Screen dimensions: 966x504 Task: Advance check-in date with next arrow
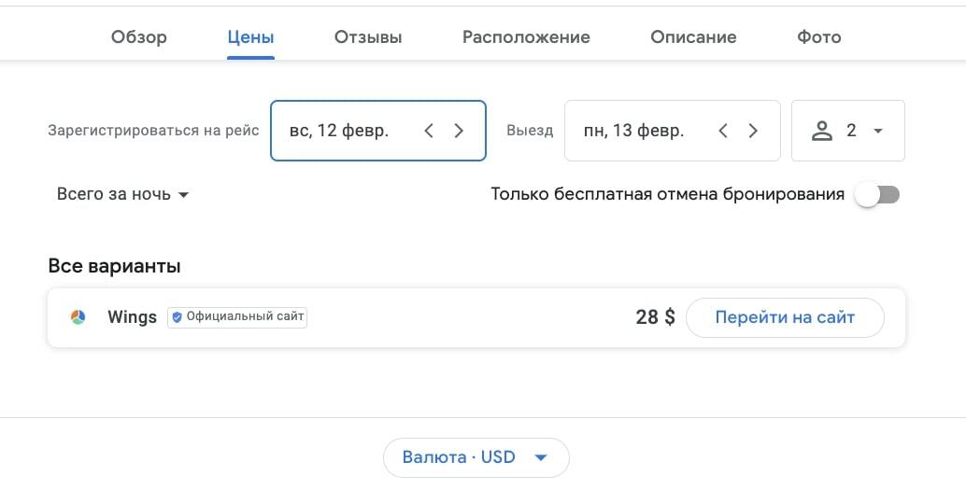pyautogui.click(x=459, y=131)
